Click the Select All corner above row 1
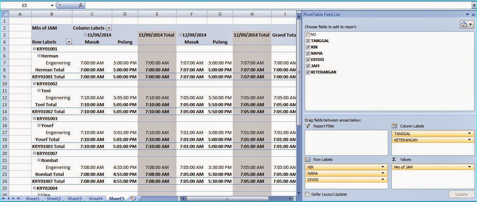Viewport: 477px width, 202px height. coord(5,14)
